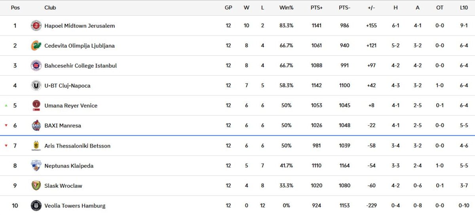
Task: Click the +/- column header
Action: 371,7
